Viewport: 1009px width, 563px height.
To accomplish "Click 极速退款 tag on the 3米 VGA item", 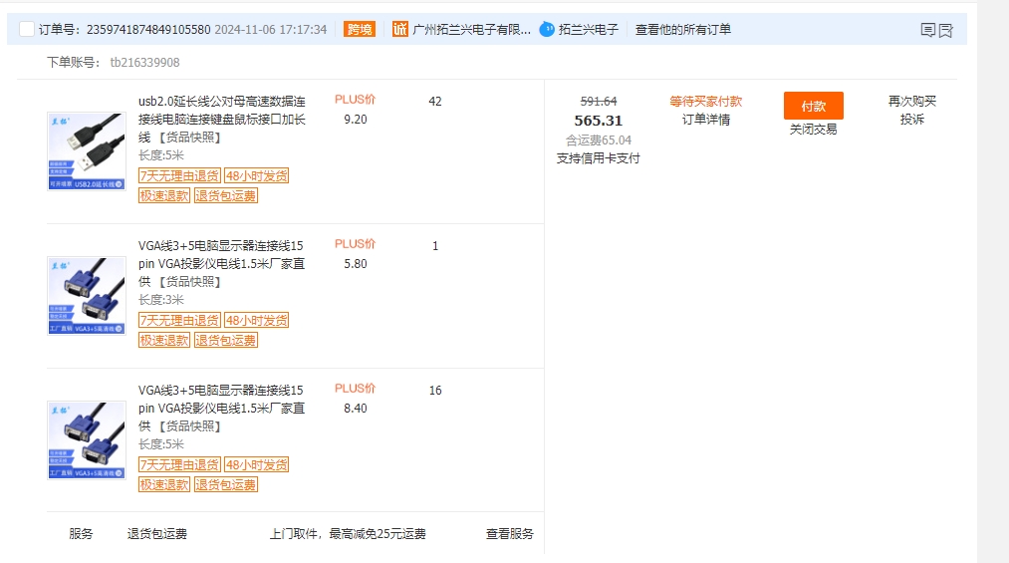I will (164, 340).
